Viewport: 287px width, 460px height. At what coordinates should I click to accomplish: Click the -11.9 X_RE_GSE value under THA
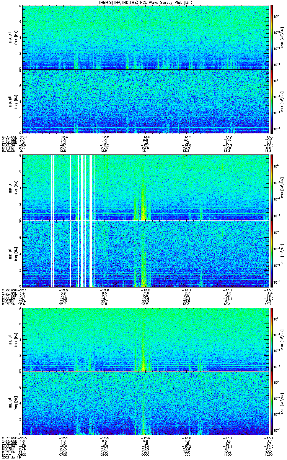pos(23,137)
